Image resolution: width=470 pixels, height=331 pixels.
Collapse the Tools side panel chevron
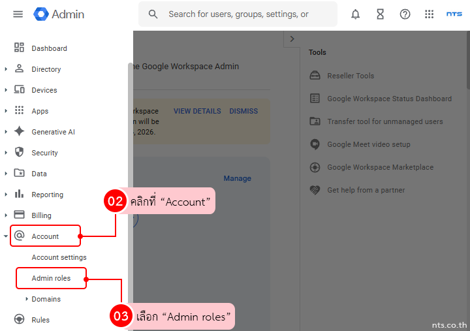coord(292,39)
